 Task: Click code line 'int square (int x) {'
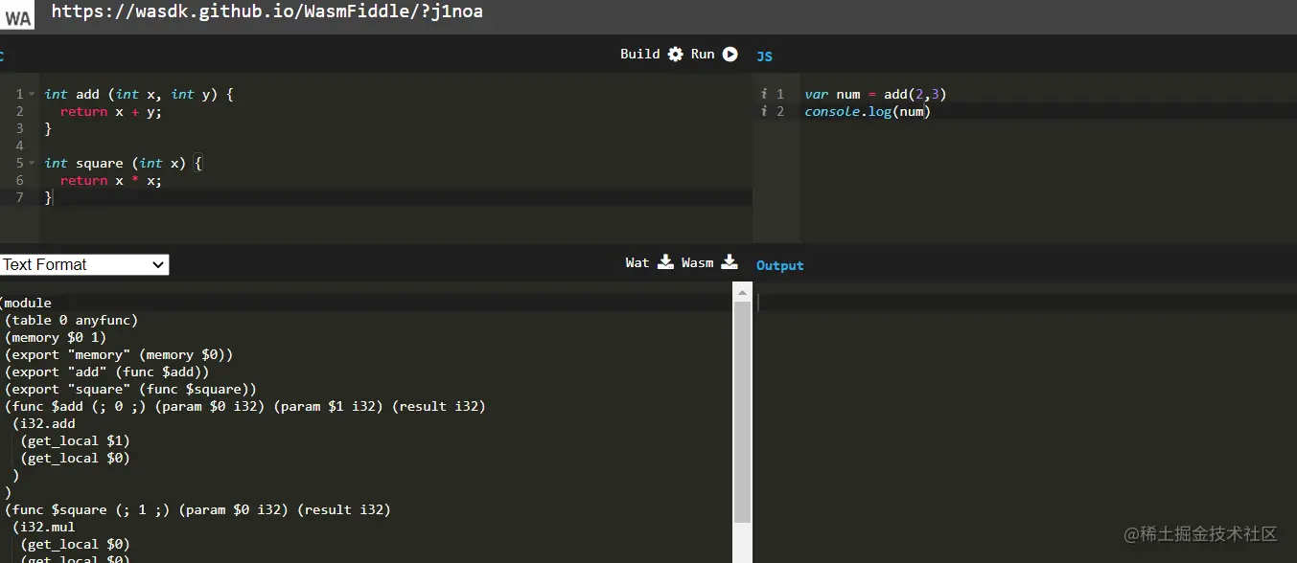tap(124, 163)
